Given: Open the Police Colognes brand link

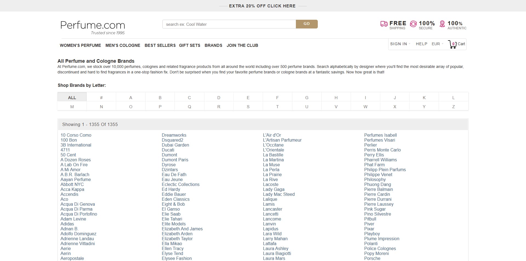Looking at the screenshot, I should coord(380,248).
